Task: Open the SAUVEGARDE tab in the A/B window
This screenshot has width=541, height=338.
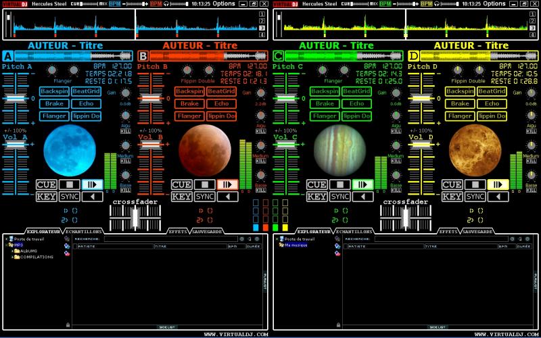Action: coord(207,231)
